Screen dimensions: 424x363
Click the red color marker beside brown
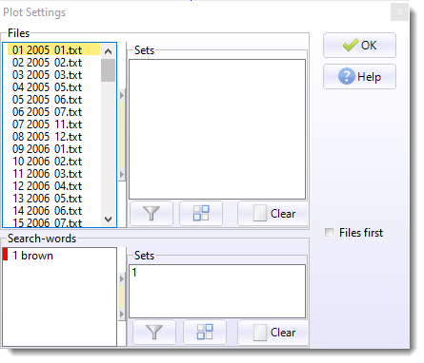click(5, 255)
